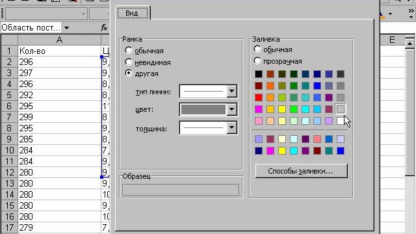The image size is (416, 234).
Task: Click the Name Box field Область пост...
Action: tap(31, 27)
